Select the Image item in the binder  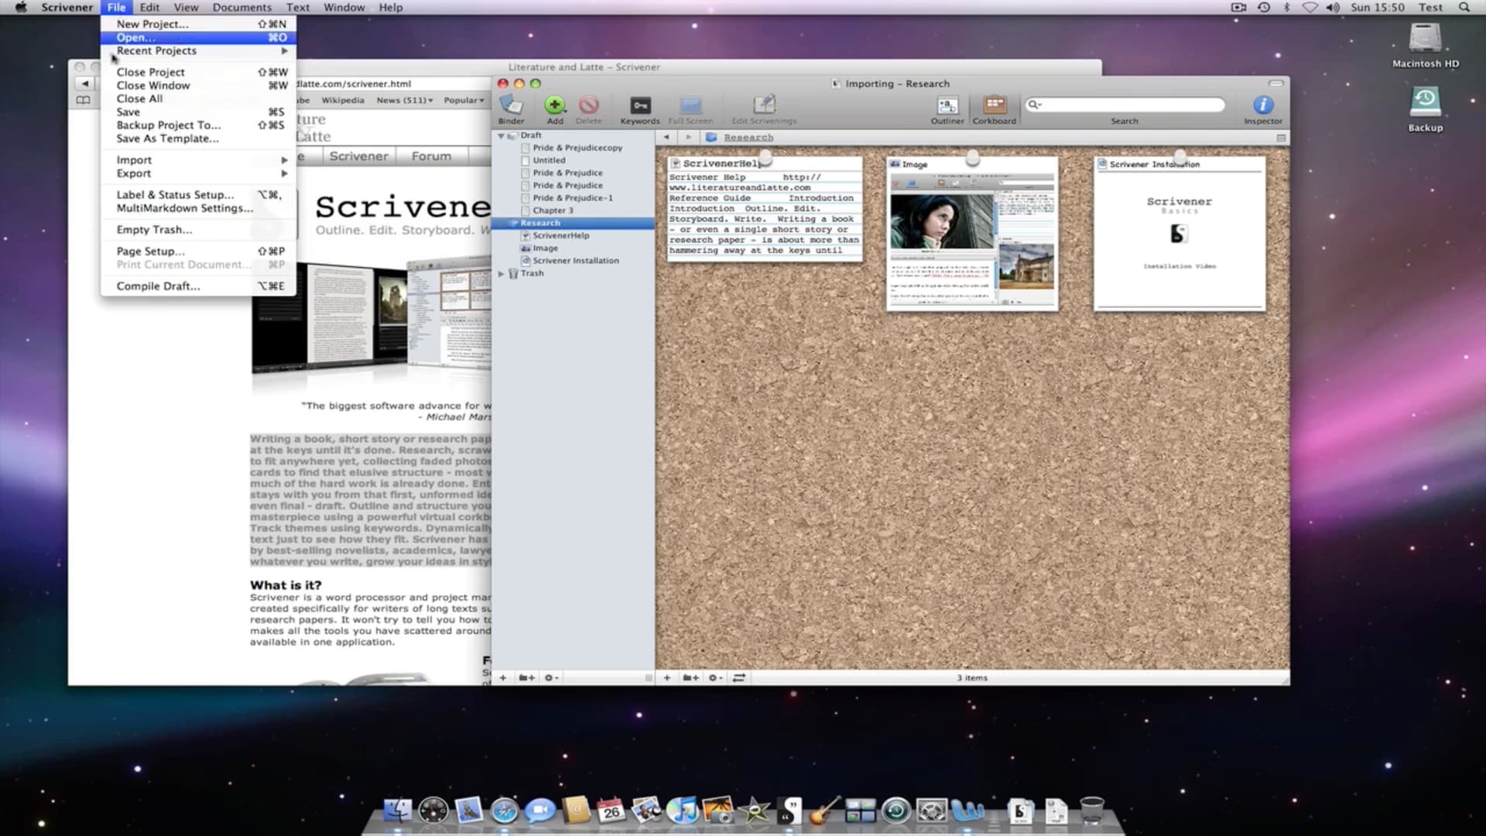(x=545, y=248)
